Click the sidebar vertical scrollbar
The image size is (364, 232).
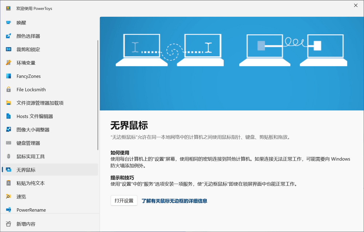point(98,95)
